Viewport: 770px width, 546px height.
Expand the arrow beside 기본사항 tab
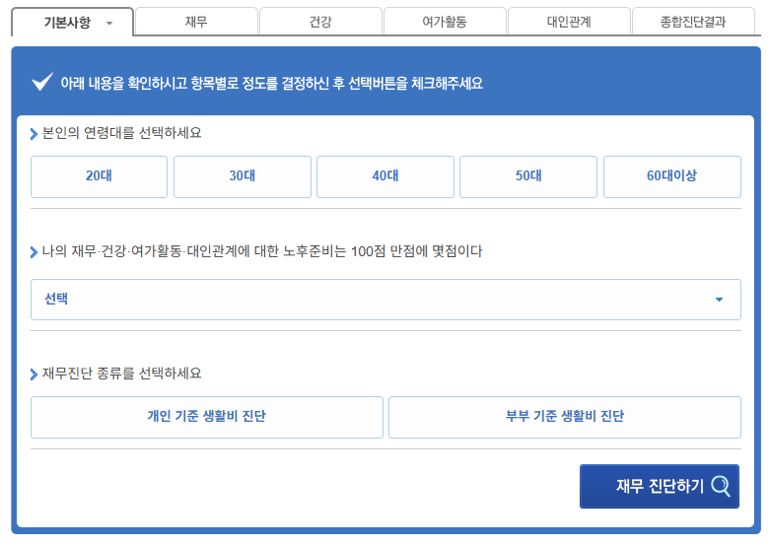(109, 23)
